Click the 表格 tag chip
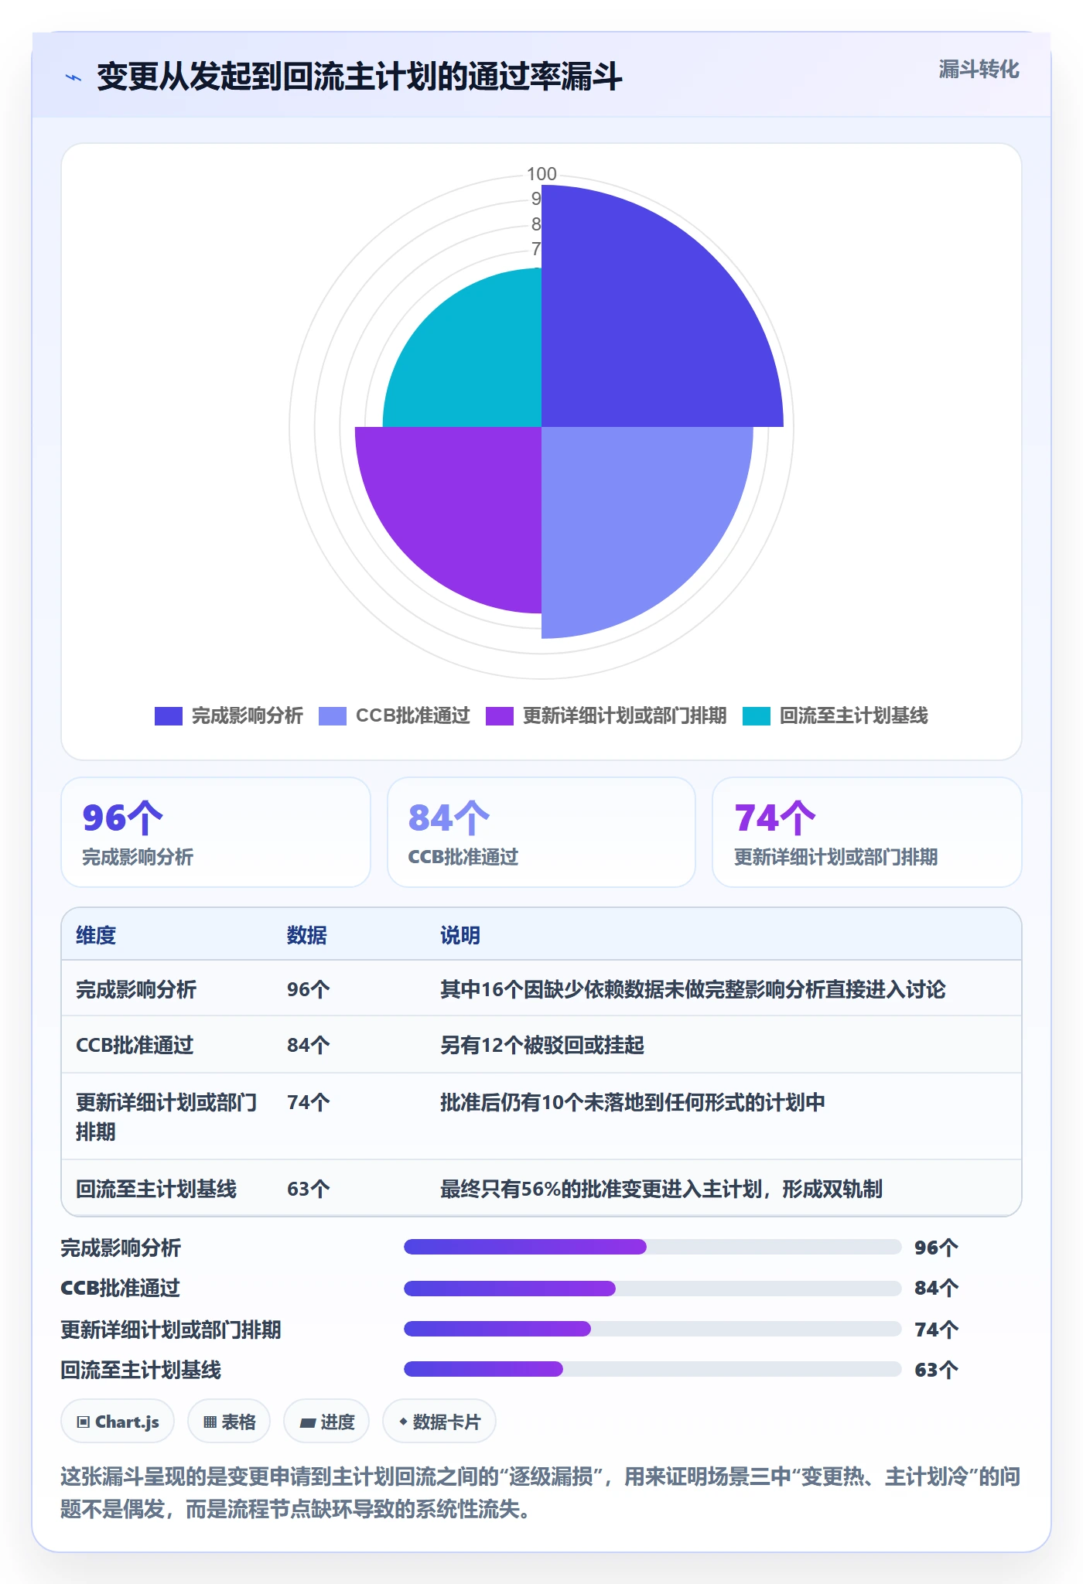The image size is (1083, 1584). tap(229, 1422)
